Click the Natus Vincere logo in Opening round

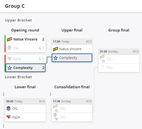[x=9, y=39]
